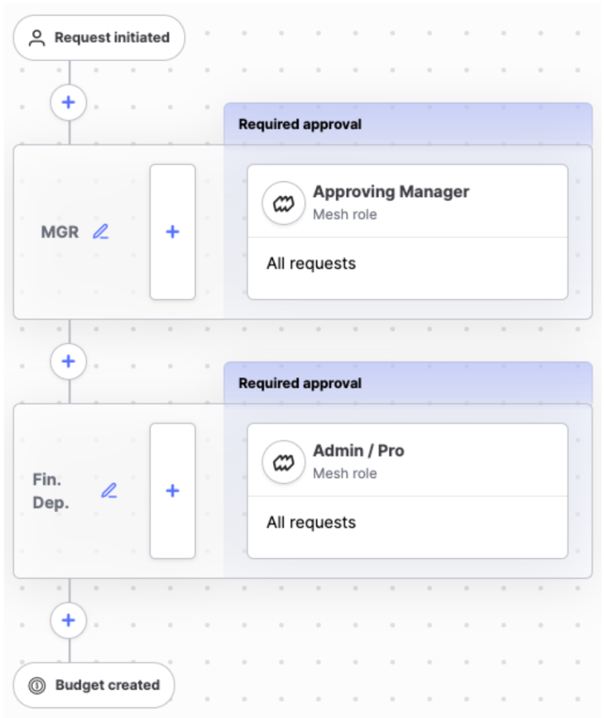The width and height of the screenshot is (604, 718).
Task: Open the Admin / Pro approver card
Action: coord(407,491)
